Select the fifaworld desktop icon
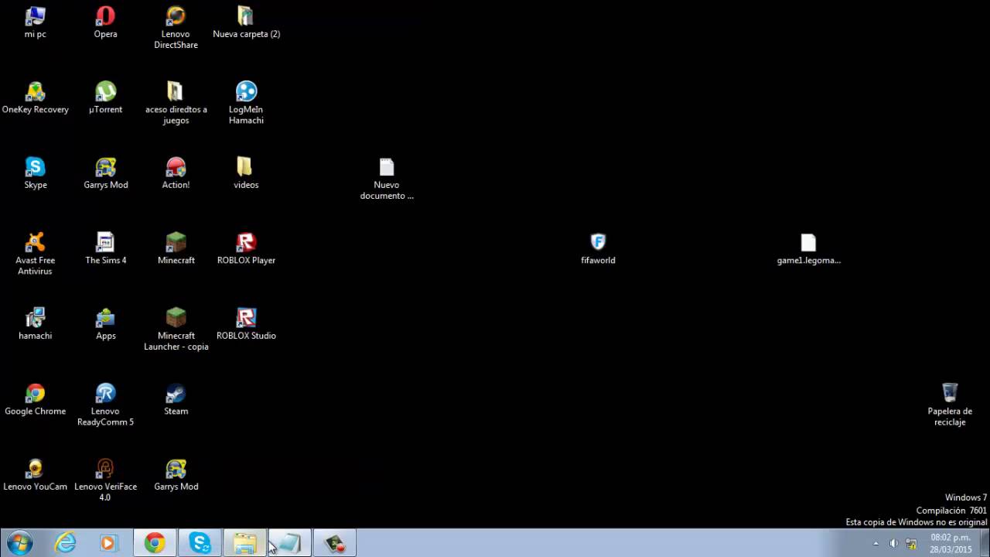The width and height of the screenshot is (990, 557). pyautogui.click(x=598, y=249)
